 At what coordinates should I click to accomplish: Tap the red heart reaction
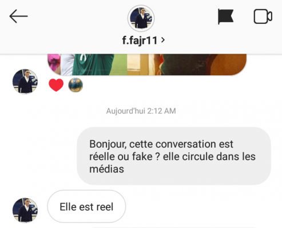[56, 85]
